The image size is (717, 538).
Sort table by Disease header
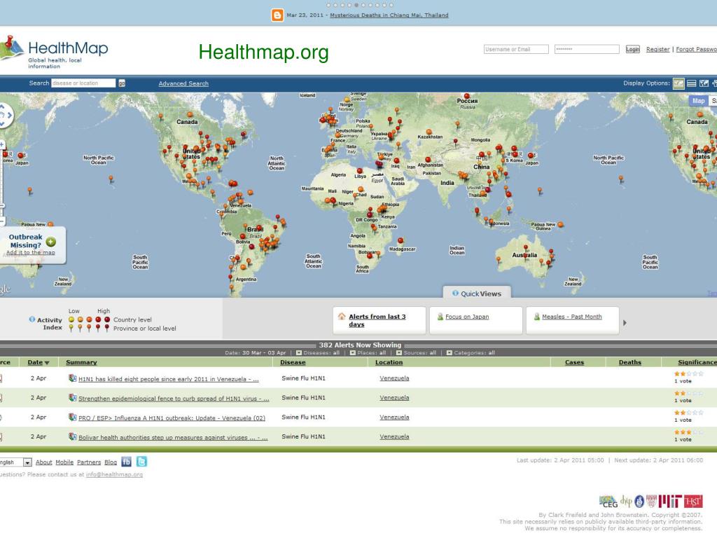(x=293, y=362)
